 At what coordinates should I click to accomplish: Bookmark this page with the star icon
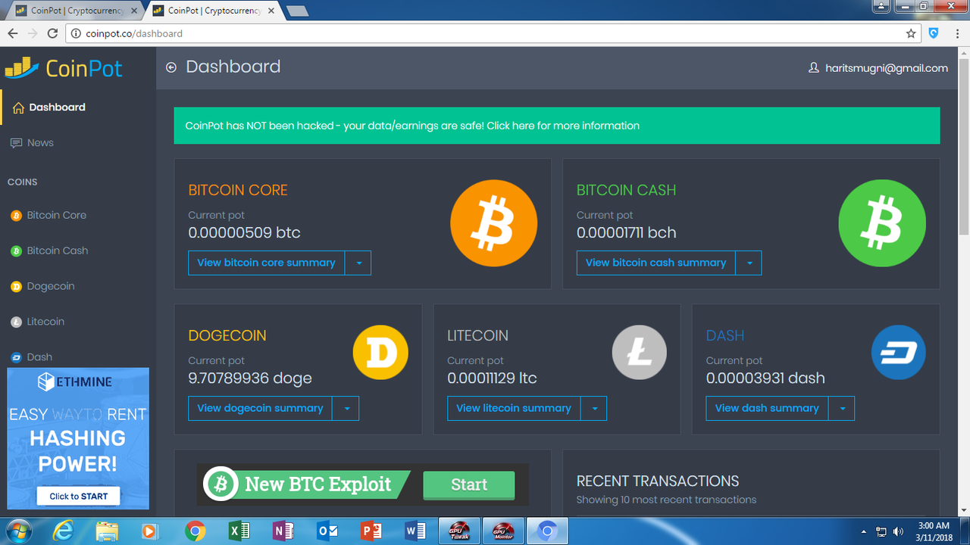coord(911,33)
